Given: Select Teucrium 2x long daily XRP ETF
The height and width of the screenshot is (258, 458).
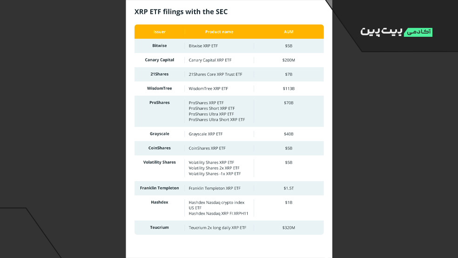Looking at the screenshot, I should (217, 227).
